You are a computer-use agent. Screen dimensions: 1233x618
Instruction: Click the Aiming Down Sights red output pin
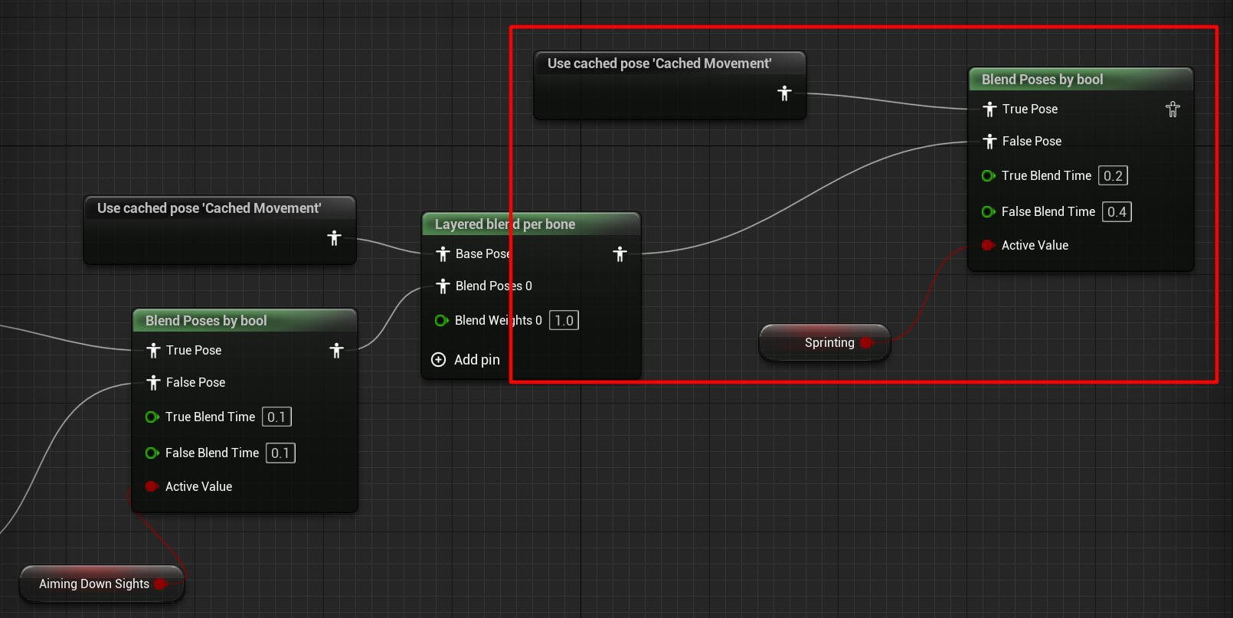[161, 584]
